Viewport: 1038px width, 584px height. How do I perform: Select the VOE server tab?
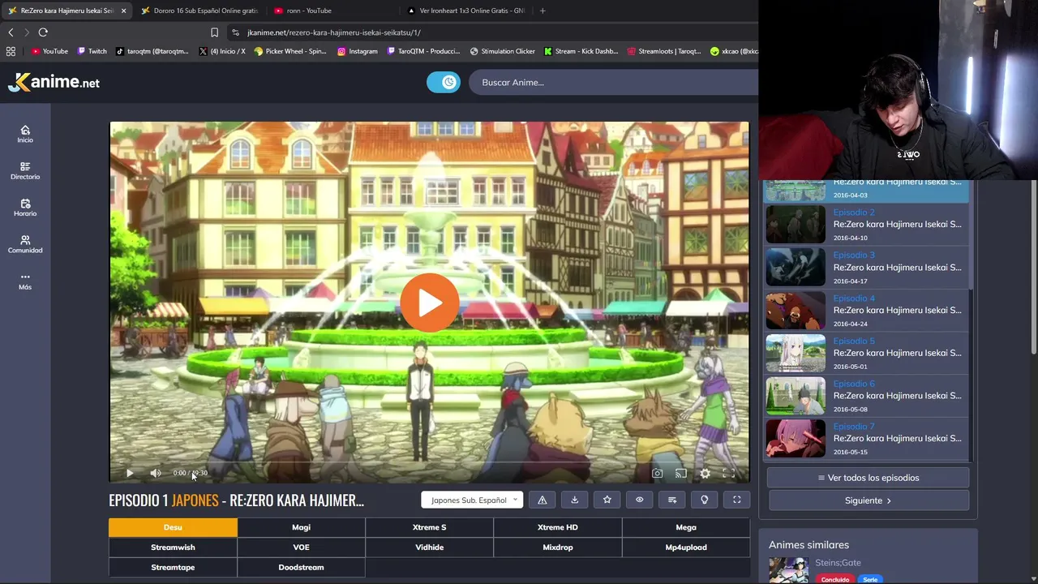click(301, 547)
